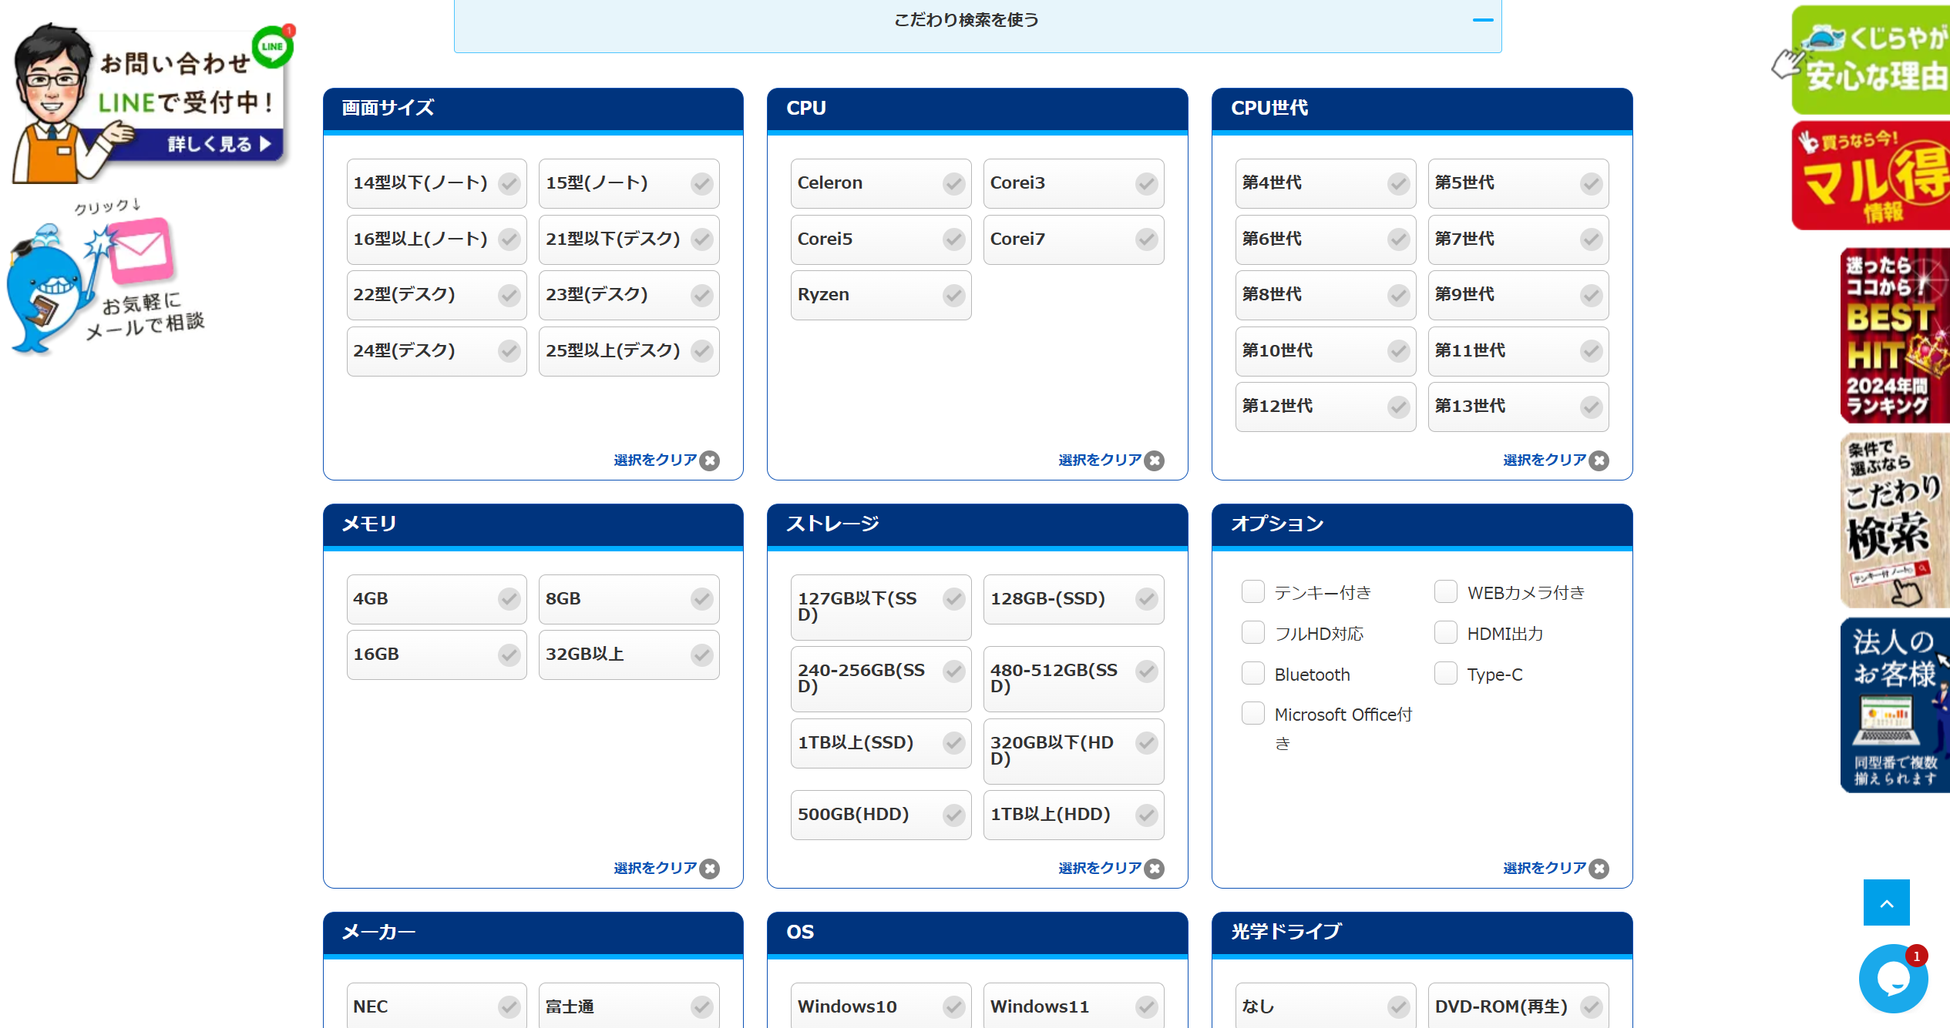Click 選択をクリア link in ストレージ panel
This screenshot has height=1028, width=1950.
coord(1100,868)
